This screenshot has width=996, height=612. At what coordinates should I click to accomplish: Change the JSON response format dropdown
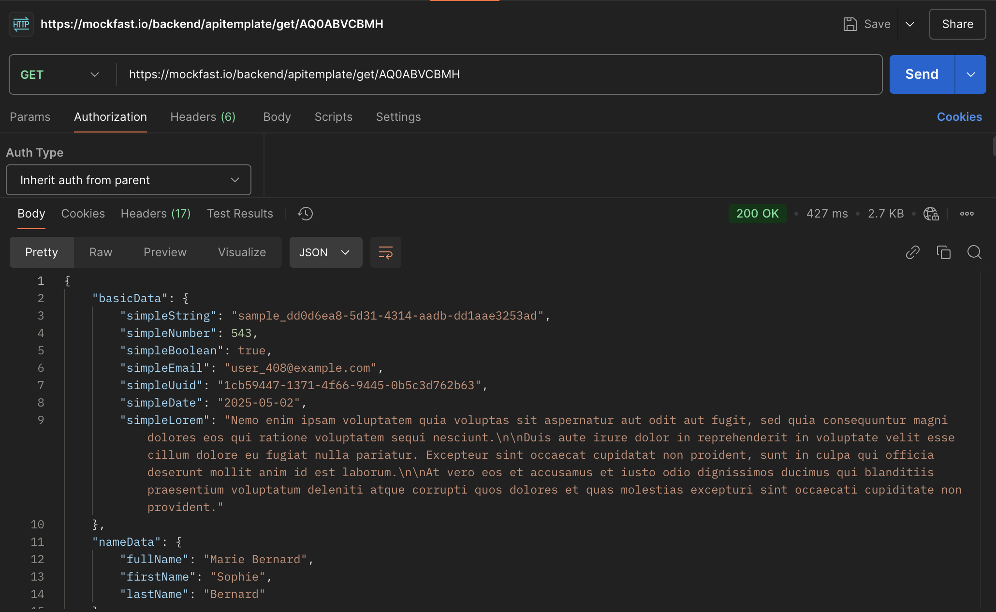point(326,252)
